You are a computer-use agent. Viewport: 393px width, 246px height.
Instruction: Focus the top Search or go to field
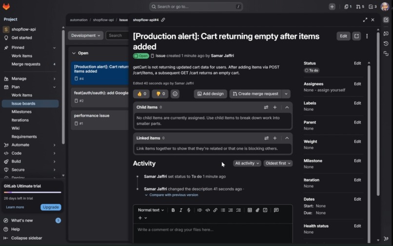[196, 7]
